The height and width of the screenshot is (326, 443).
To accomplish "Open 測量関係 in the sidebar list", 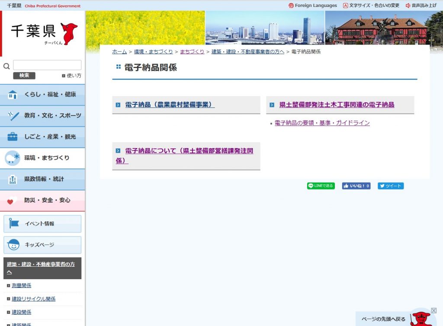I will 21,285.
